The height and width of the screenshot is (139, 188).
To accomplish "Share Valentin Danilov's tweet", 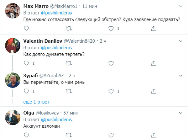I will point(154,63).
